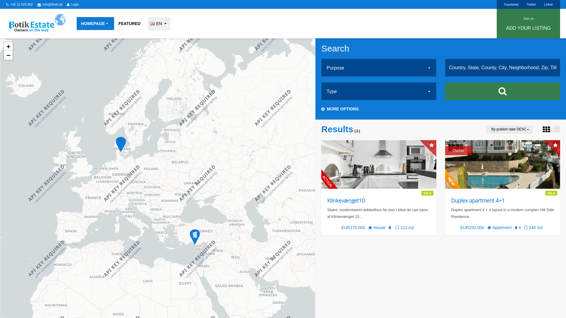Open the Facebook link
The height and width of the screenshot is (318, 566).
[x=511, y=4]
